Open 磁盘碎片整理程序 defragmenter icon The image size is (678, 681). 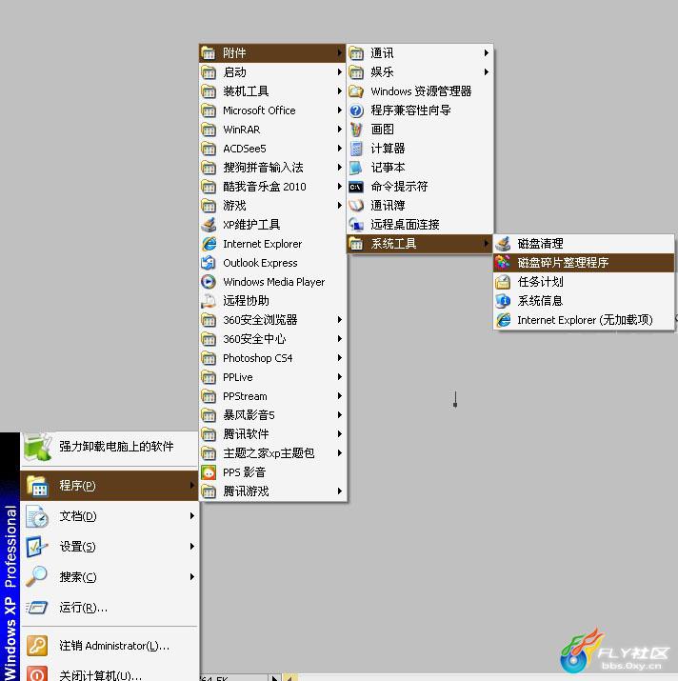[503, 263]
